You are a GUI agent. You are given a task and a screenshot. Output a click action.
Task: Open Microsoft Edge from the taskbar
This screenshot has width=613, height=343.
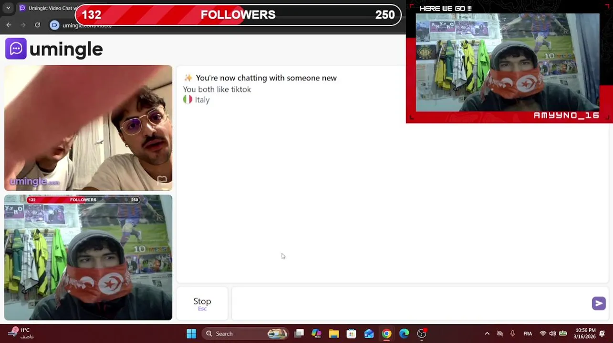[404, 333]
